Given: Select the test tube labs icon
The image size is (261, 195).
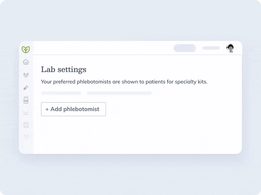Looking at the screenshot, I should pyautogui.click(x=26, y=88).
